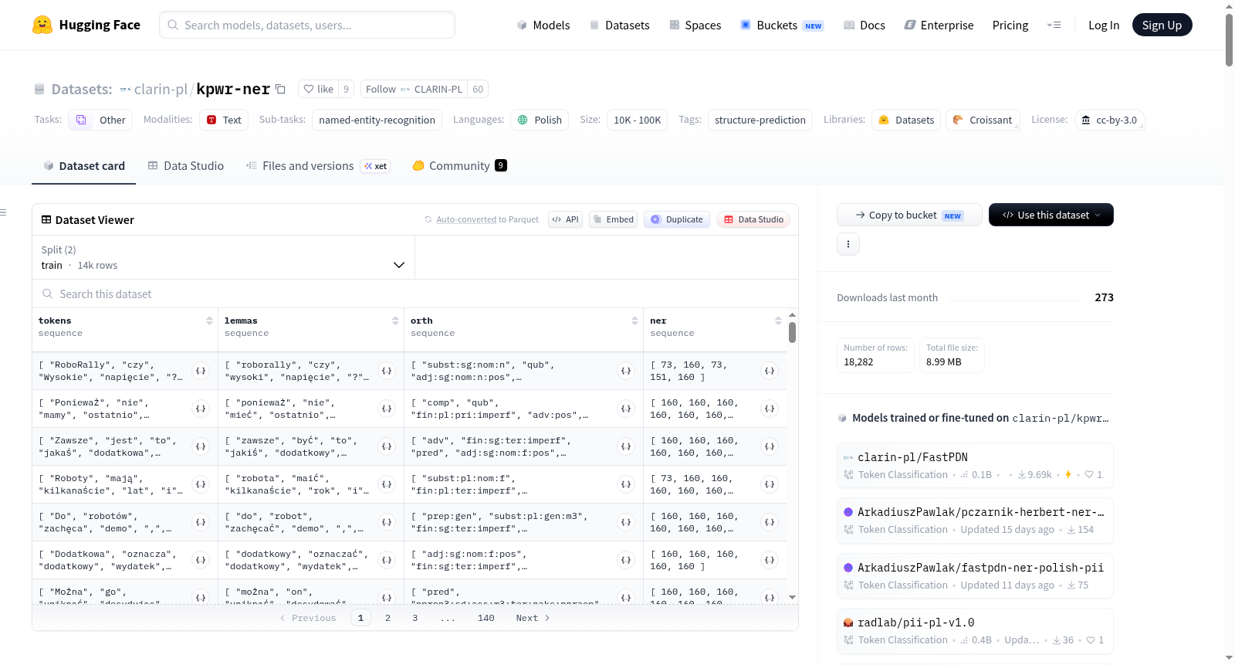
Task: Click Next page in the dataset pager
Action: click(x=533, y=618)
